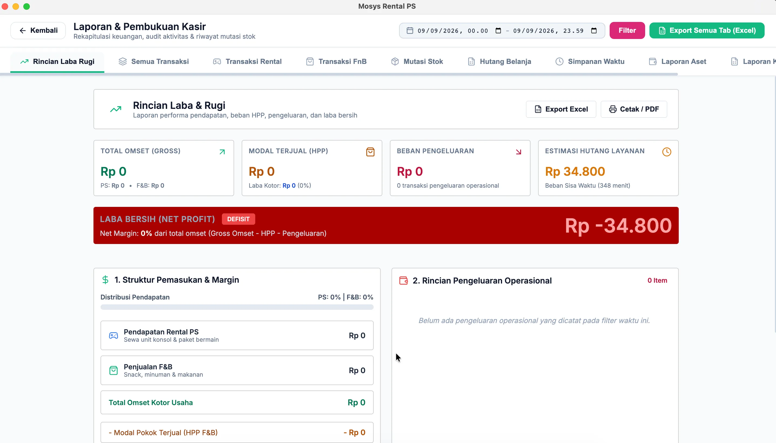Click the dollar icon next to Struktur Pemasukan

click(105, 280)
